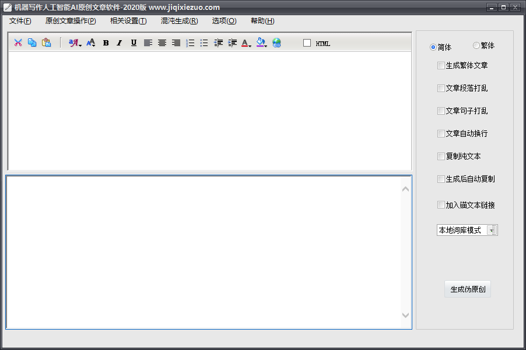This screenshot has height=350, width=526.
Task: Select the 繁体 radio button
Action: (x=476, y=46)
